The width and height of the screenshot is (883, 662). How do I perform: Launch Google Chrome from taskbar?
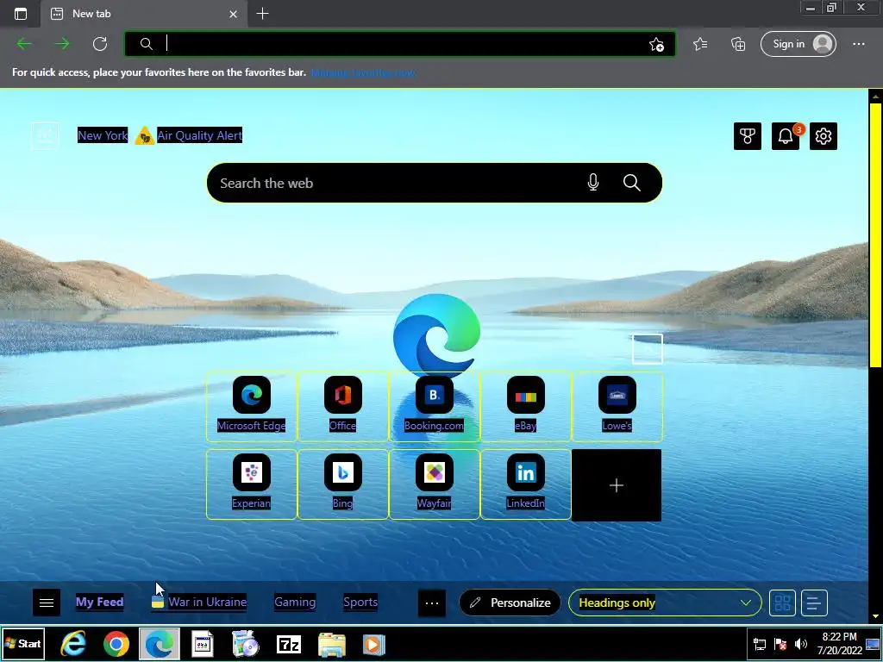pos(116,644)
